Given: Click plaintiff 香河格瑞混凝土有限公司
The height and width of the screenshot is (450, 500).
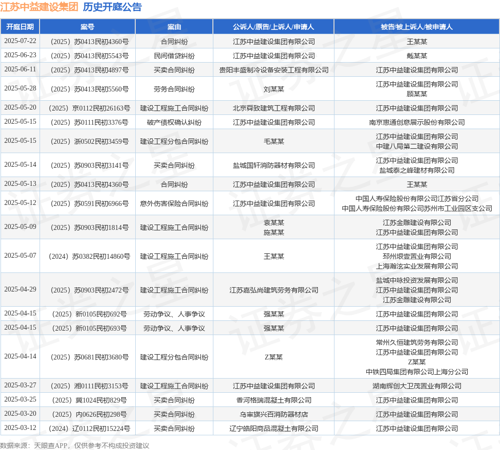Looking at the screenshot, I should (x=273, y=400).
